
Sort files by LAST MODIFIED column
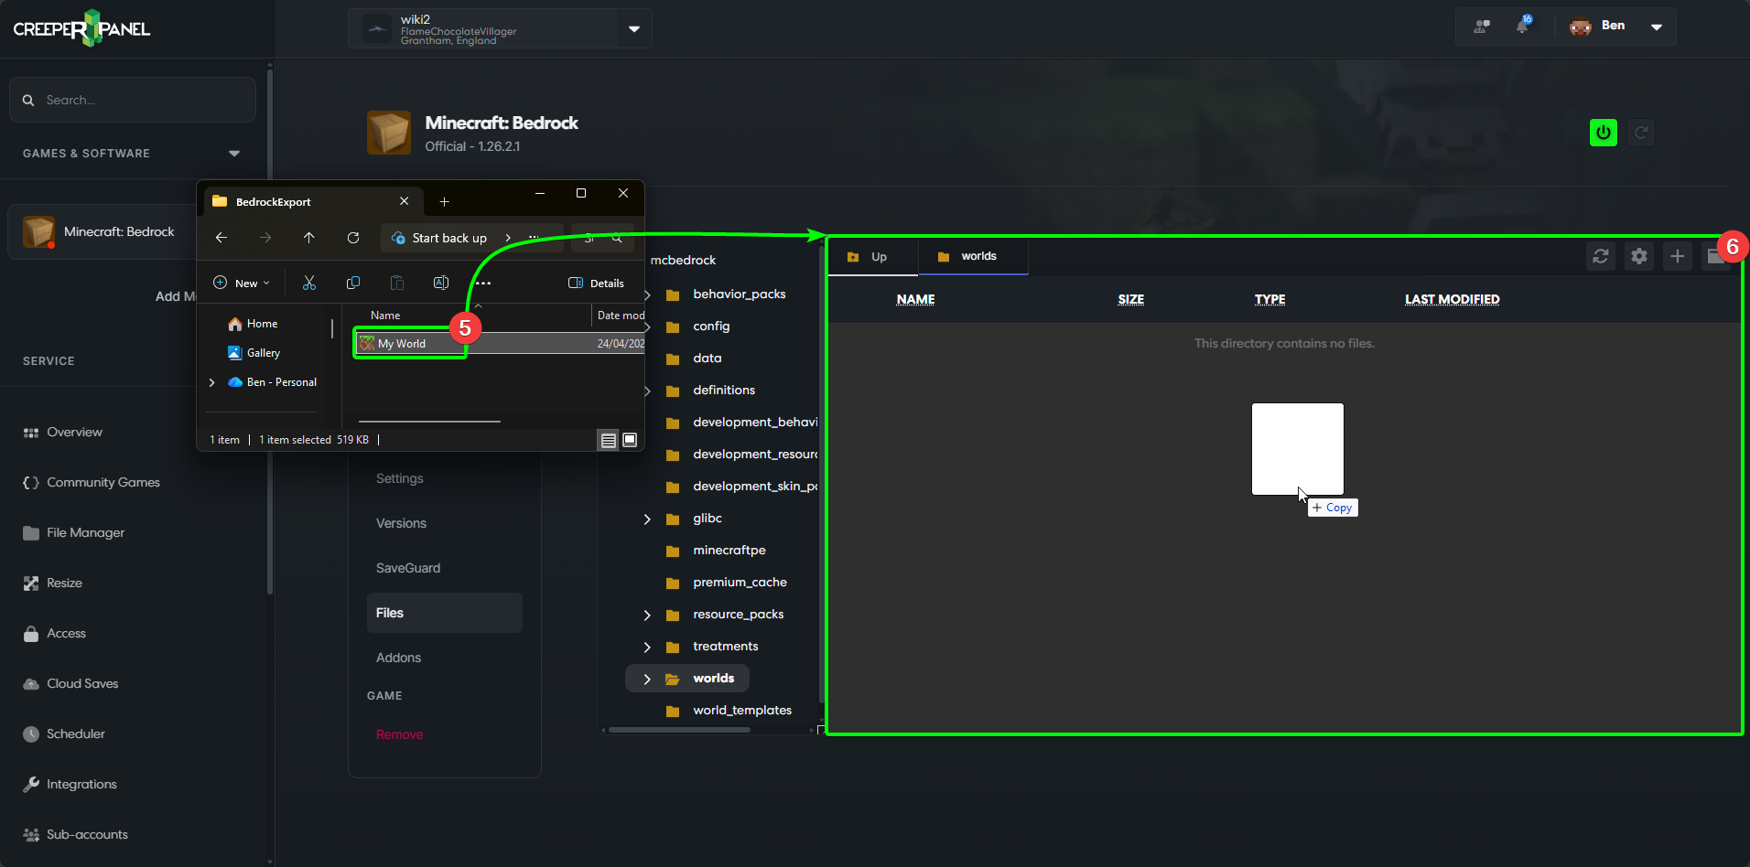[1453, 299]
